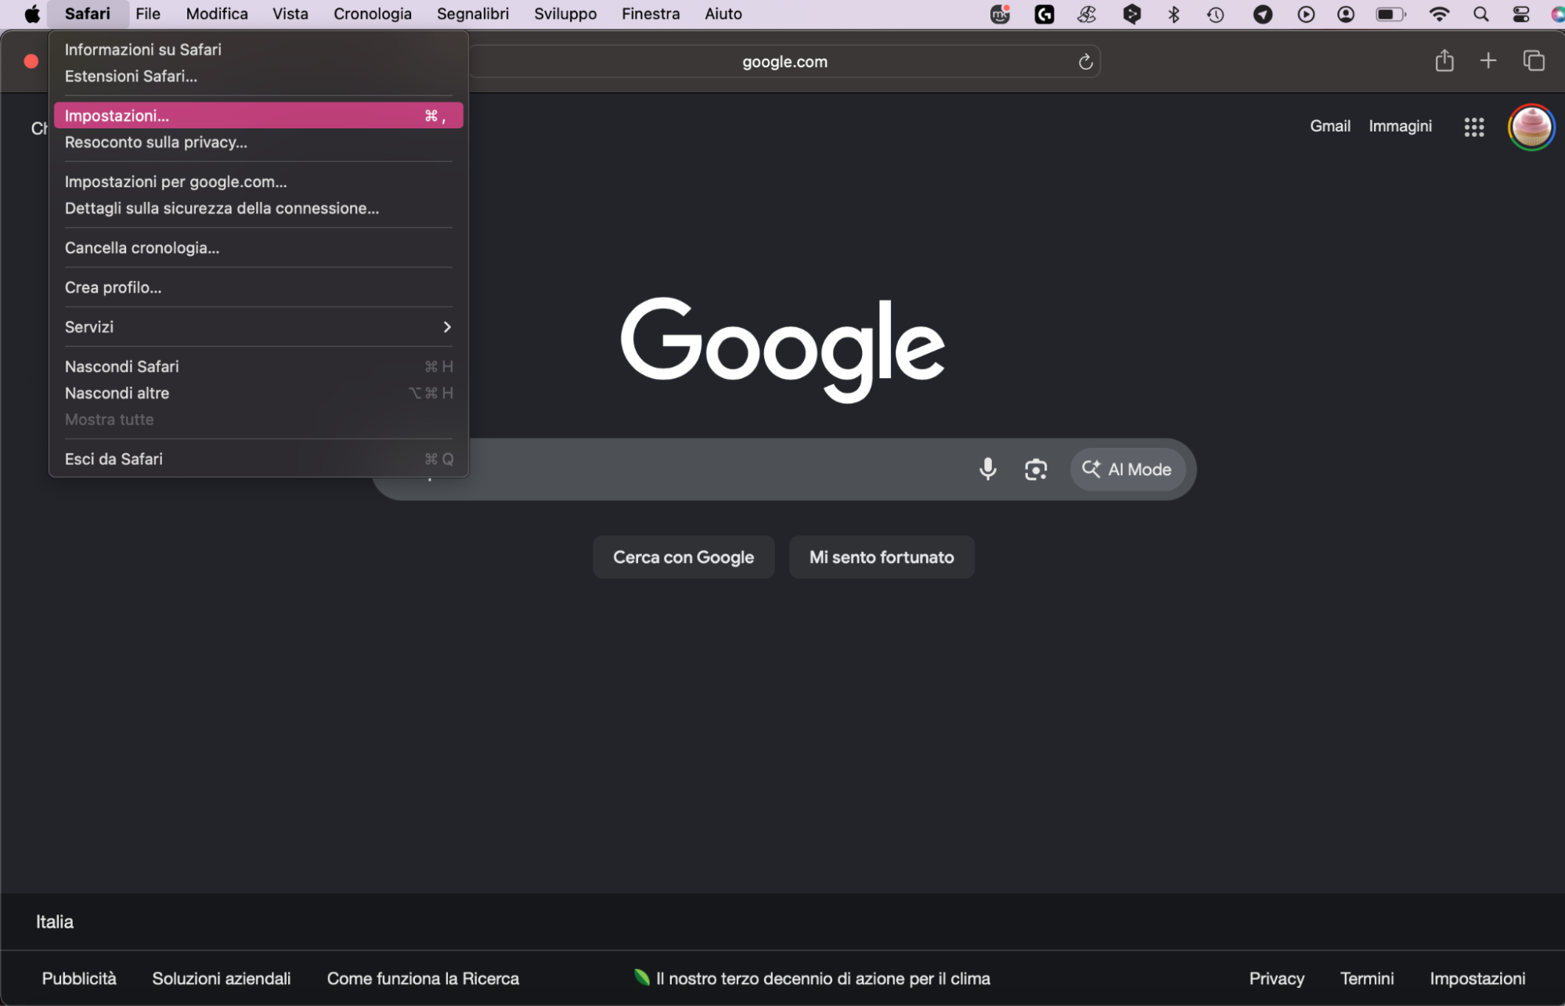
Task: Open Impostazioni footer link
Action: coord(1477,979)
